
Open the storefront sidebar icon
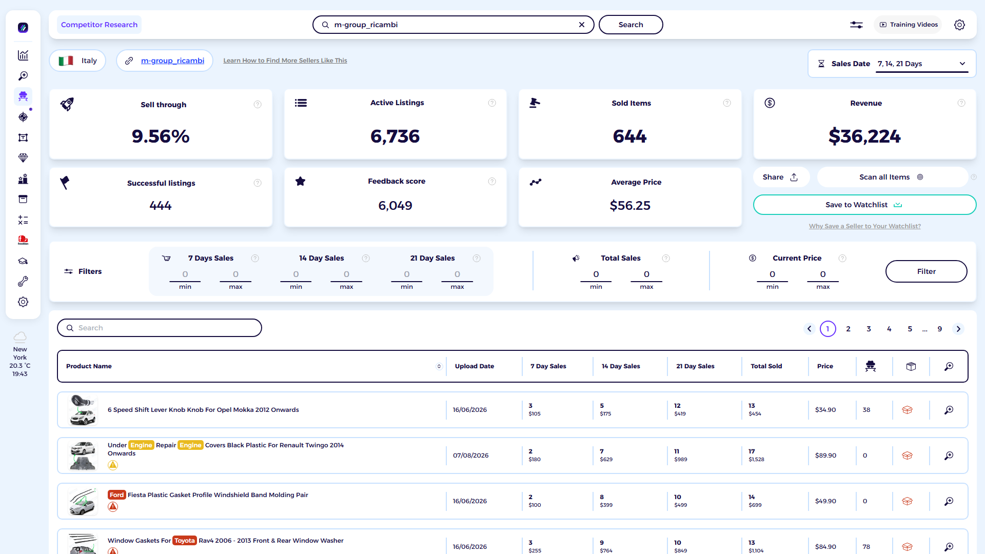click(x=23, y=199)
